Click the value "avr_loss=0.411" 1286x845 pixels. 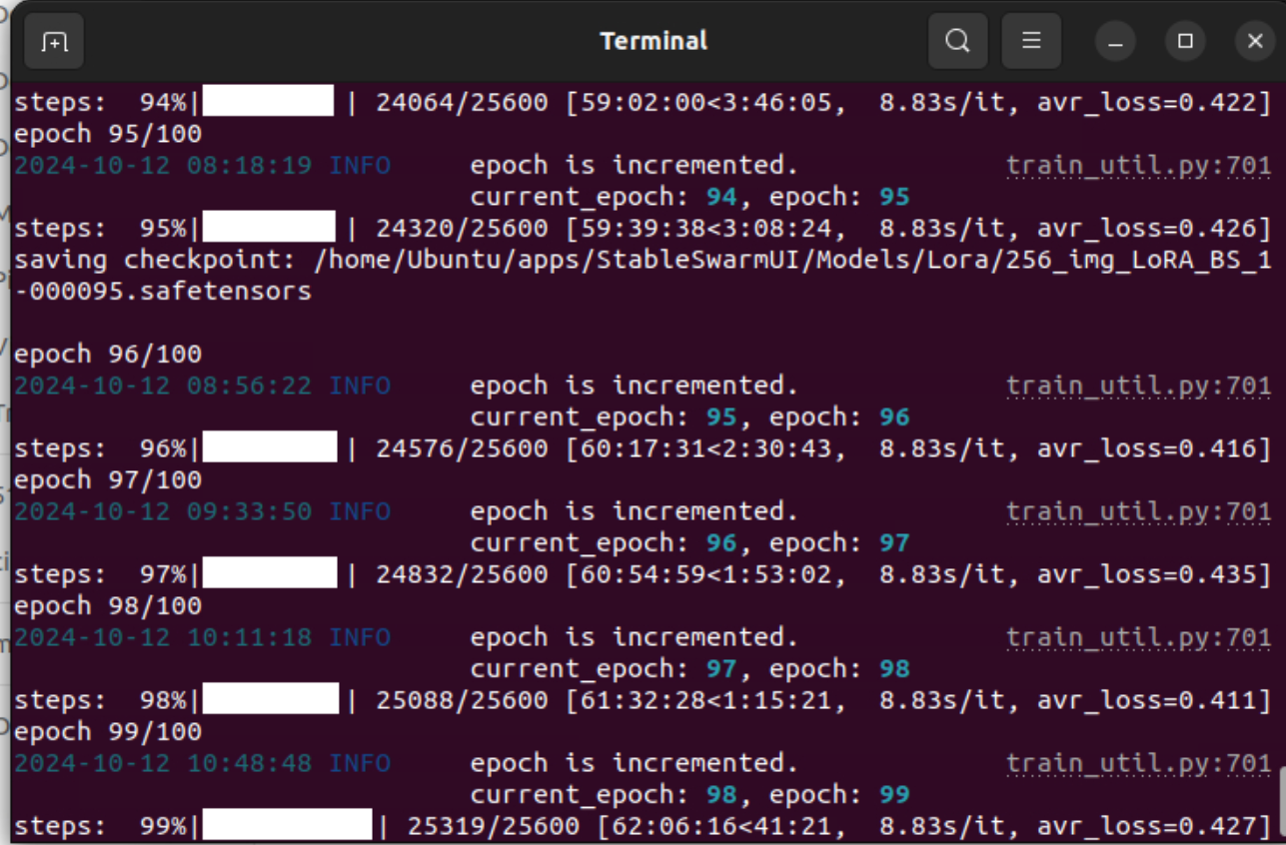pos(1146,700)
